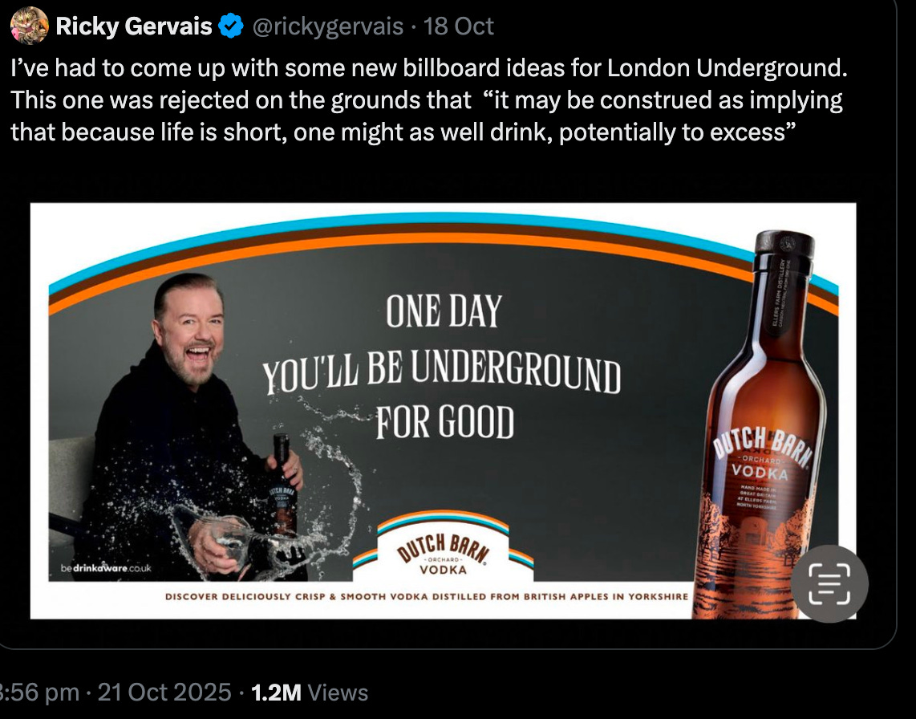The width and height of the screenshot is (916, 719).
Task: Tap the text-scan icon on image
Action: (x=829, y=583)
